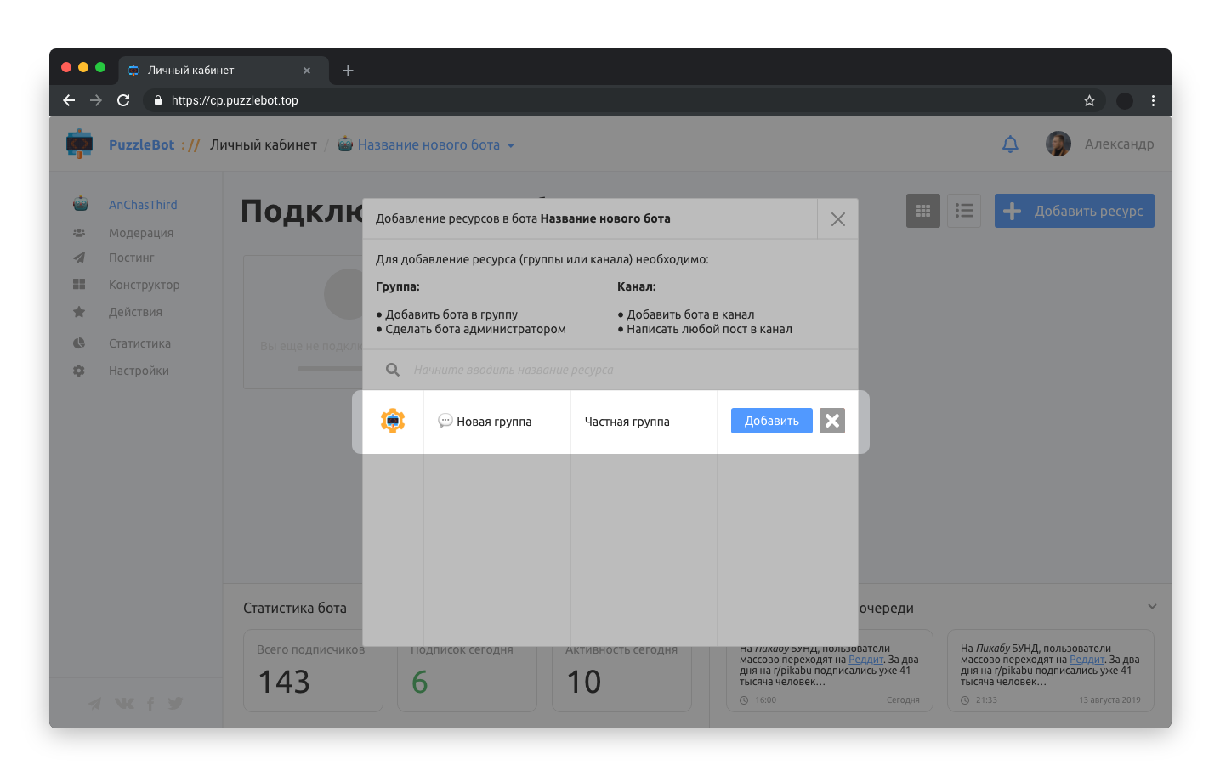
Task: Collapse the queue panel chevron
Action: click(x=1152, y=607)
